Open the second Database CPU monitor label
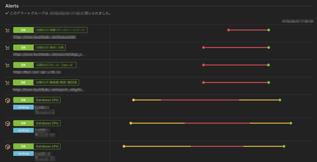 [x=47, y=123]
